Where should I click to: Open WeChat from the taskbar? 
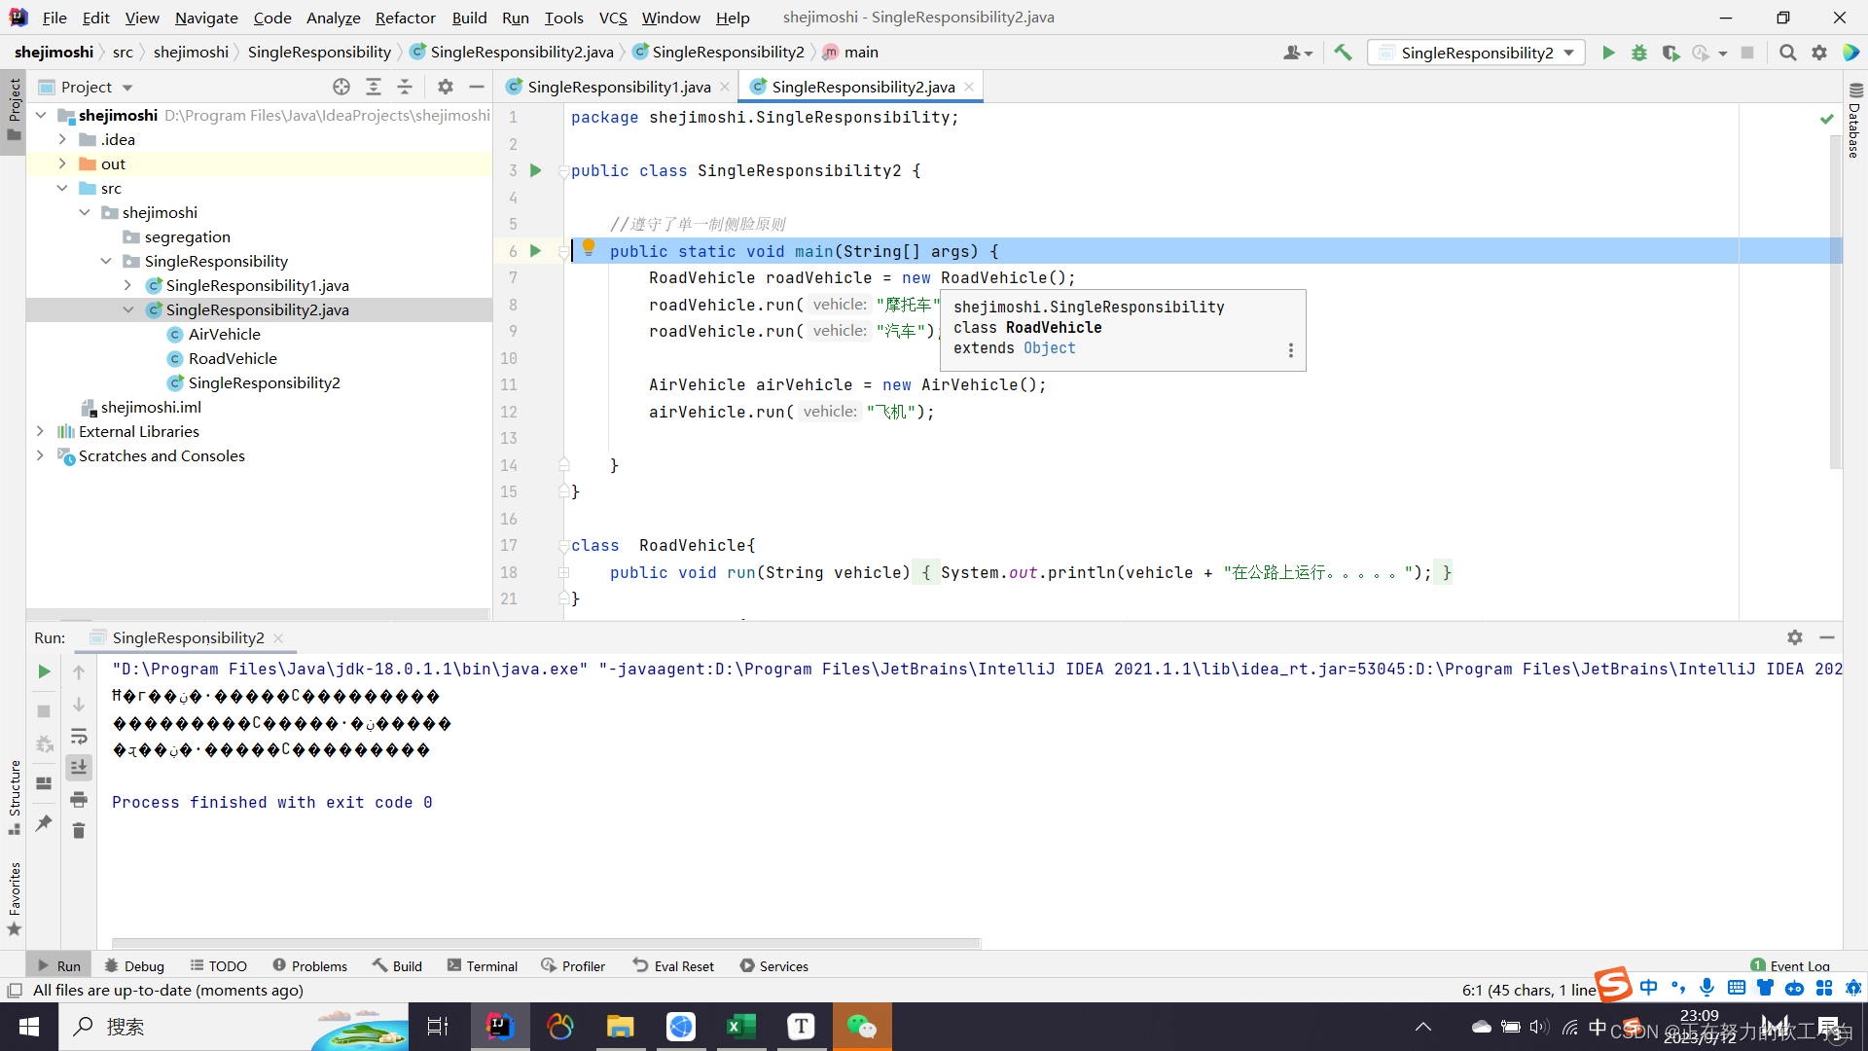[862, 1027]
